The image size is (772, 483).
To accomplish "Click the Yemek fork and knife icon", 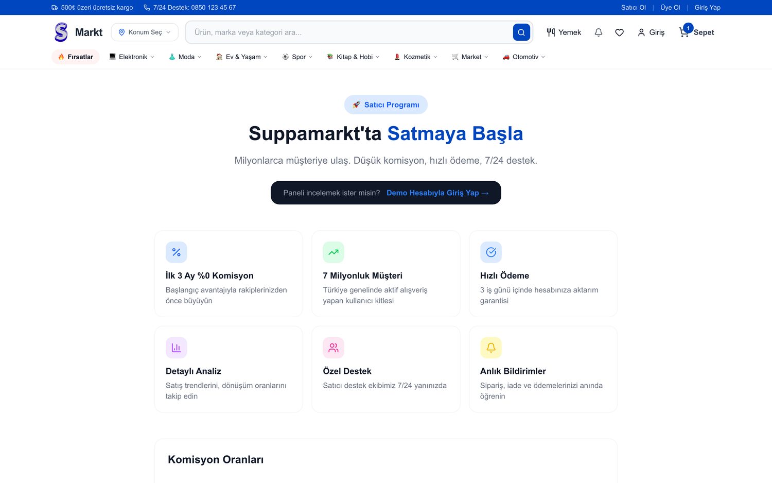I will (551, 32).
